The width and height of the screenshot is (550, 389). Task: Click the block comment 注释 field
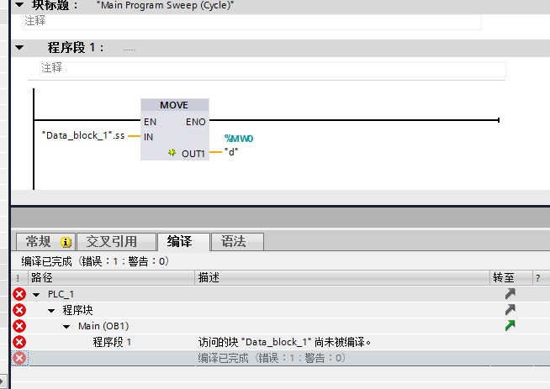tap(251, 21)
